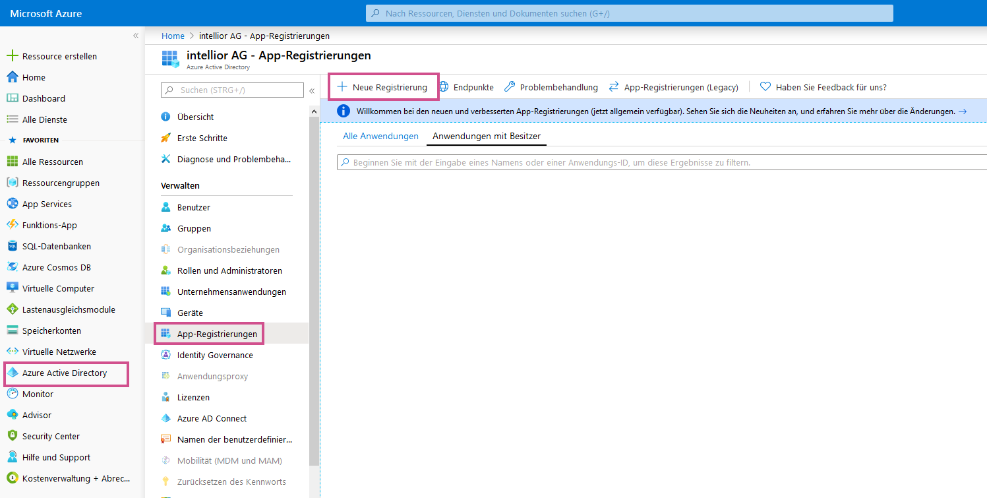Click the SQL-Datenbanken icon
Image resolution: width=987 pixels, height=498 pixels.
12,246
